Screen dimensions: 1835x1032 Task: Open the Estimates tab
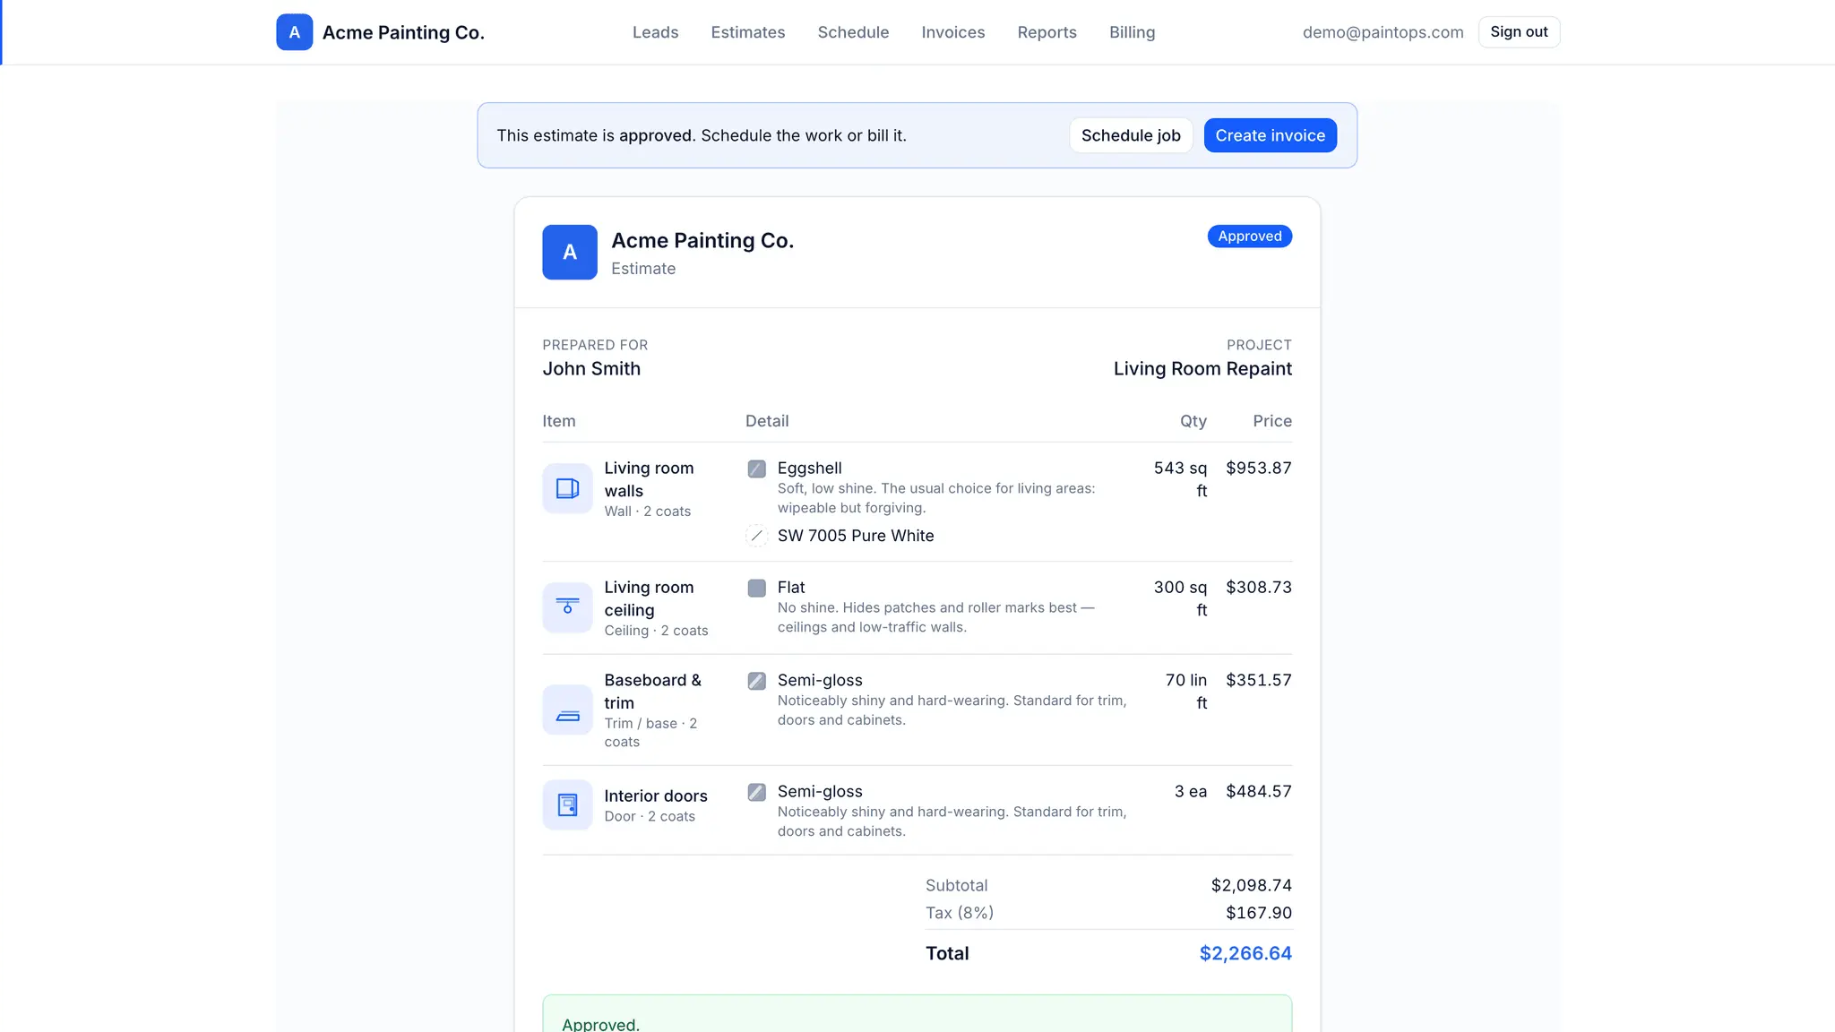[x=748, y=32]
